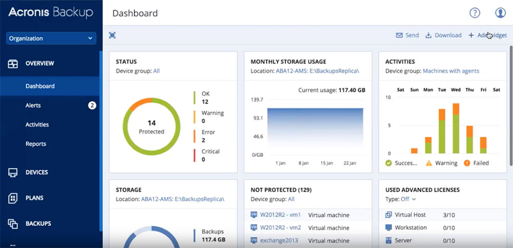Open Monthly Storage Usage location link

point(318,71)
